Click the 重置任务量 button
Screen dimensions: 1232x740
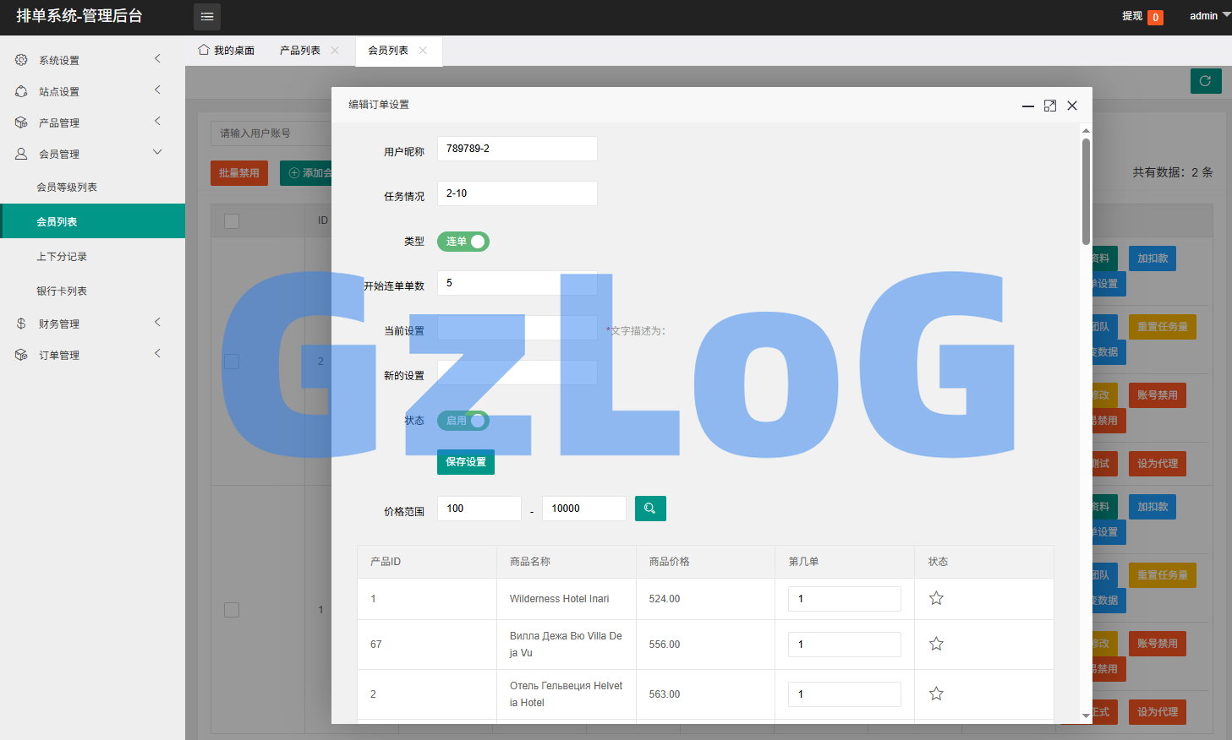tap(1162, 327)
